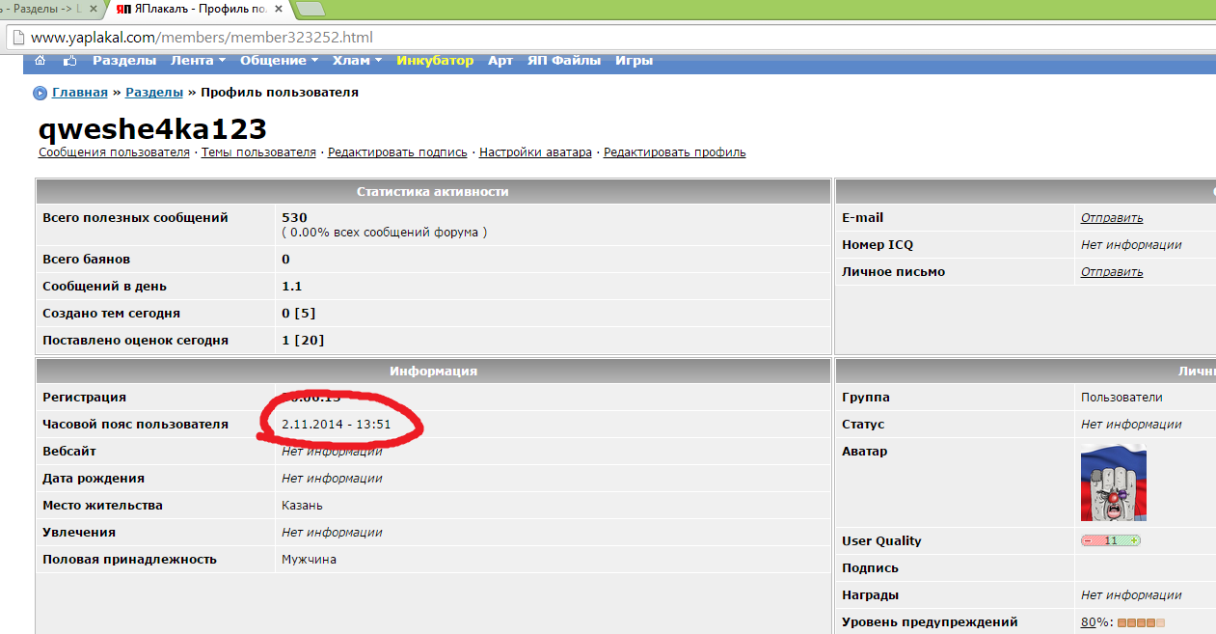The width and height of the screenshot is (1216, 634).
Task: Click the user avatar image
Action: click(1113, 482)
